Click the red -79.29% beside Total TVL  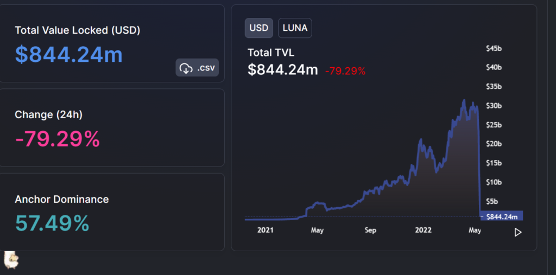[x=345, y=71]
